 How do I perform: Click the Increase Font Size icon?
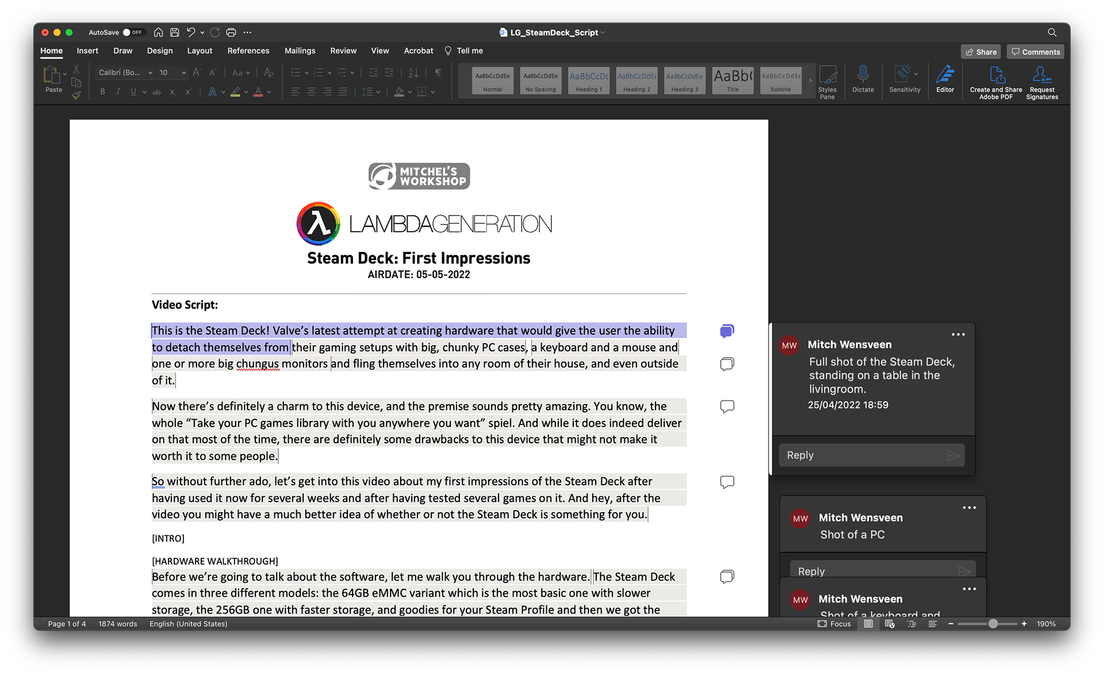click(197, 72)
